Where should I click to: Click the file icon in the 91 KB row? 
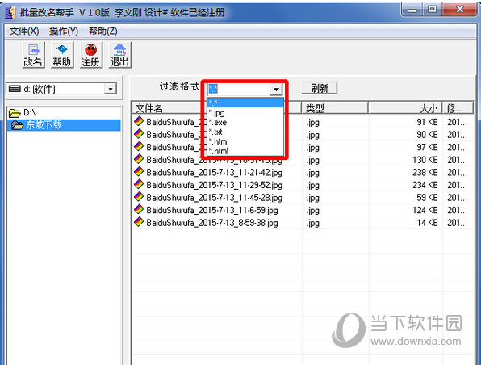(139, 122)
